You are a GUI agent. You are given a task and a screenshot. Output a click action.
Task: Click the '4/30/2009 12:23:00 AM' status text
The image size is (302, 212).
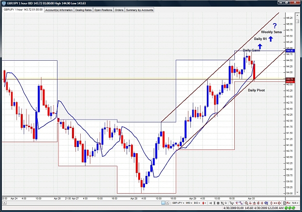point(269,208)
